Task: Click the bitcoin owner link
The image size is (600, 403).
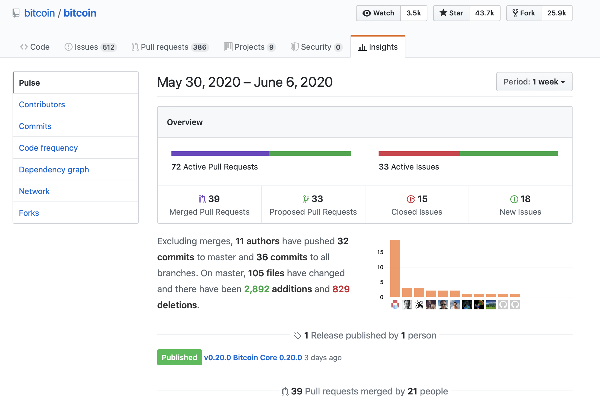Action: (39, 13)
